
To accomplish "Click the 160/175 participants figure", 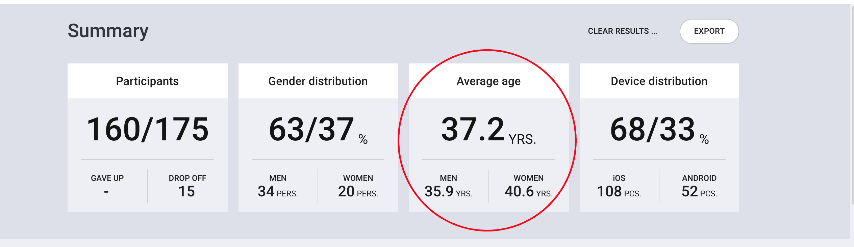I will pos(148,129).
